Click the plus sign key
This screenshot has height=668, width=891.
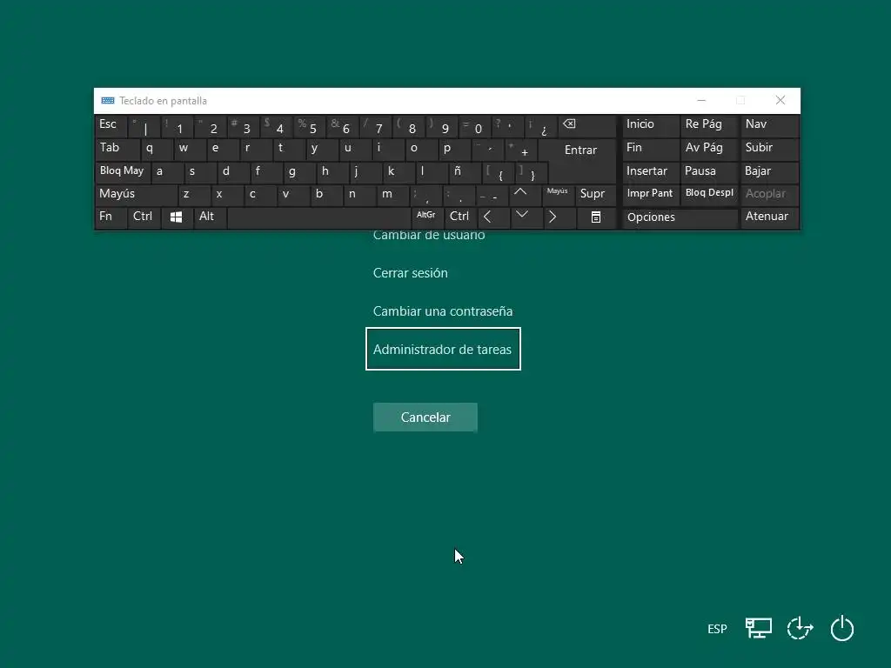(521, 150)
